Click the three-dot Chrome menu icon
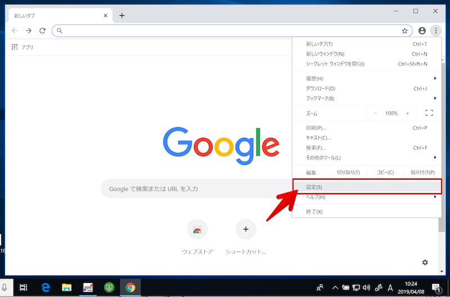 pos(436,31)
